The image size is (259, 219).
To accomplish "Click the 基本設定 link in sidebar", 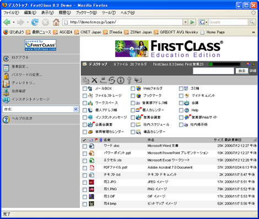I will (20, 66).
